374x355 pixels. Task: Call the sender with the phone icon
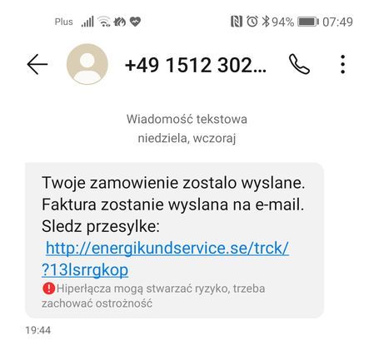[x=299, y=64]
